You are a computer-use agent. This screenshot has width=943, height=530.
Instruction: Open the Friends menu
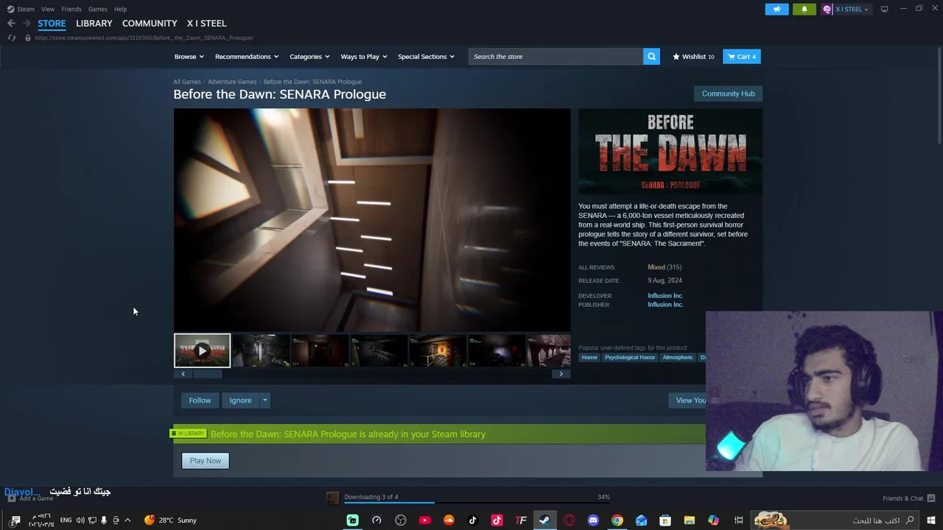(x=71, y=9)
